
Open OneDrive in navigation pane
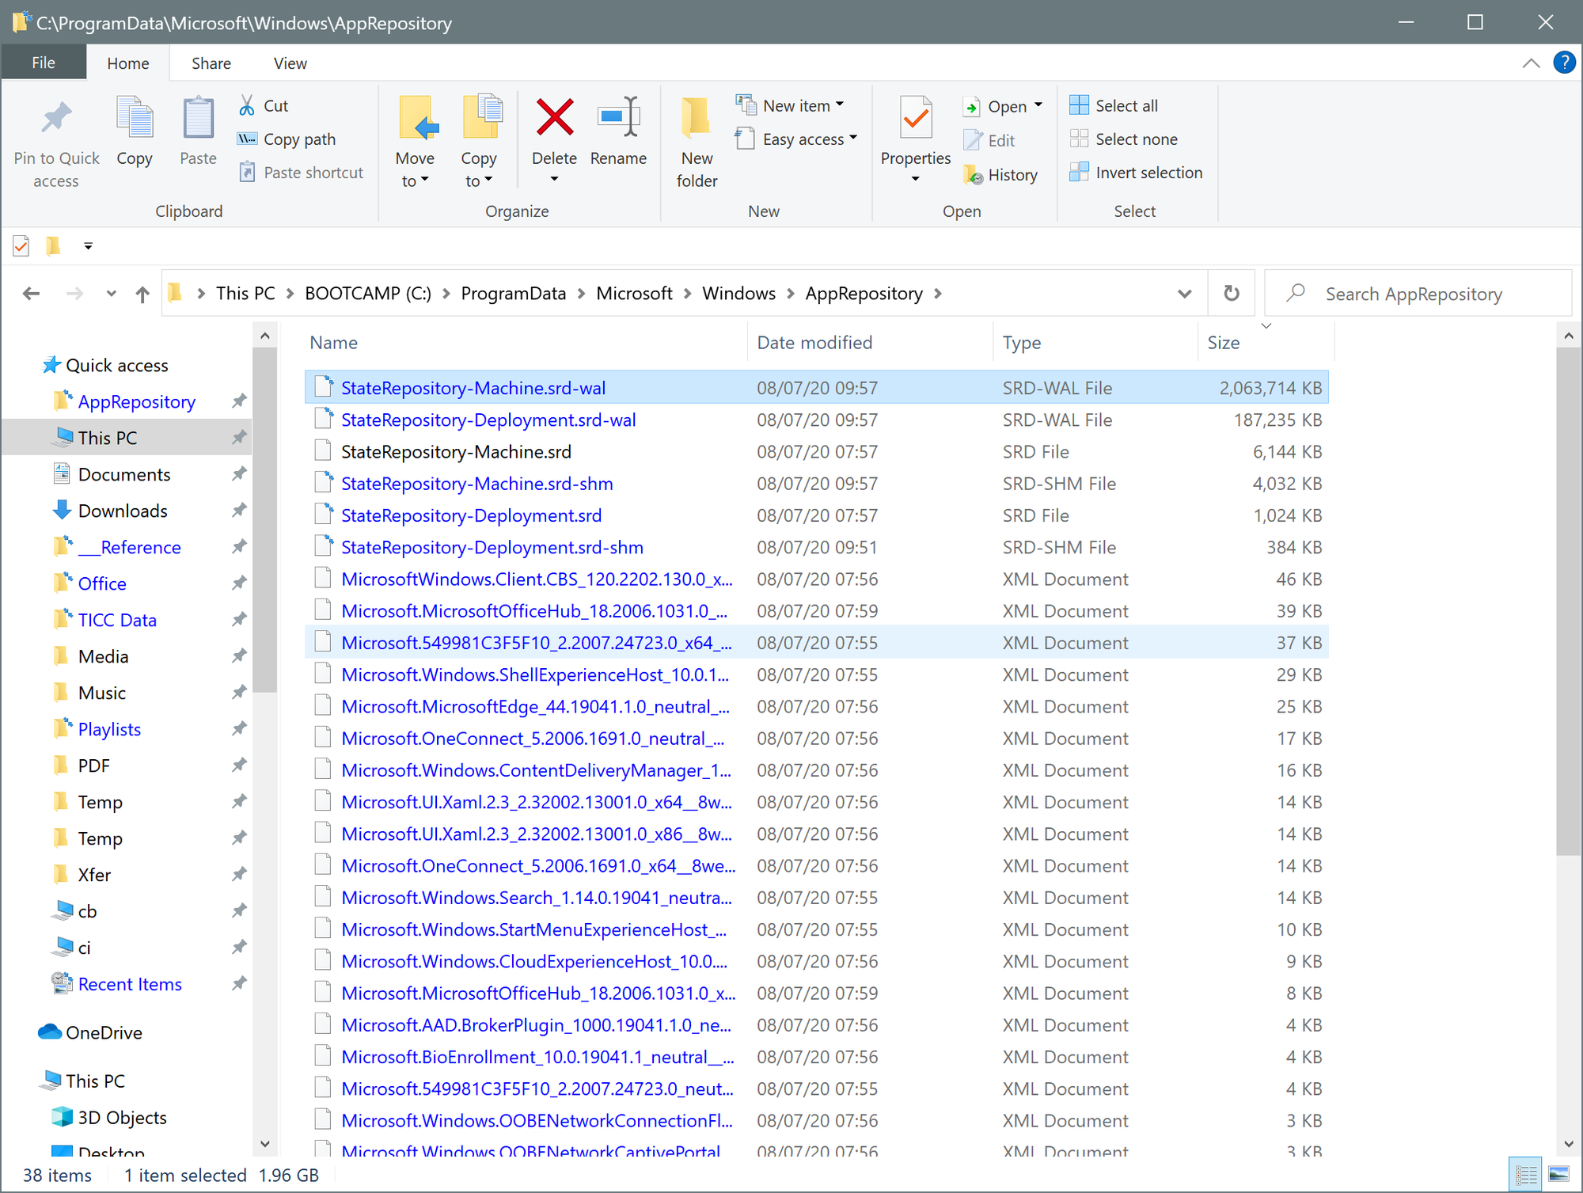[x=90, y=1032]
